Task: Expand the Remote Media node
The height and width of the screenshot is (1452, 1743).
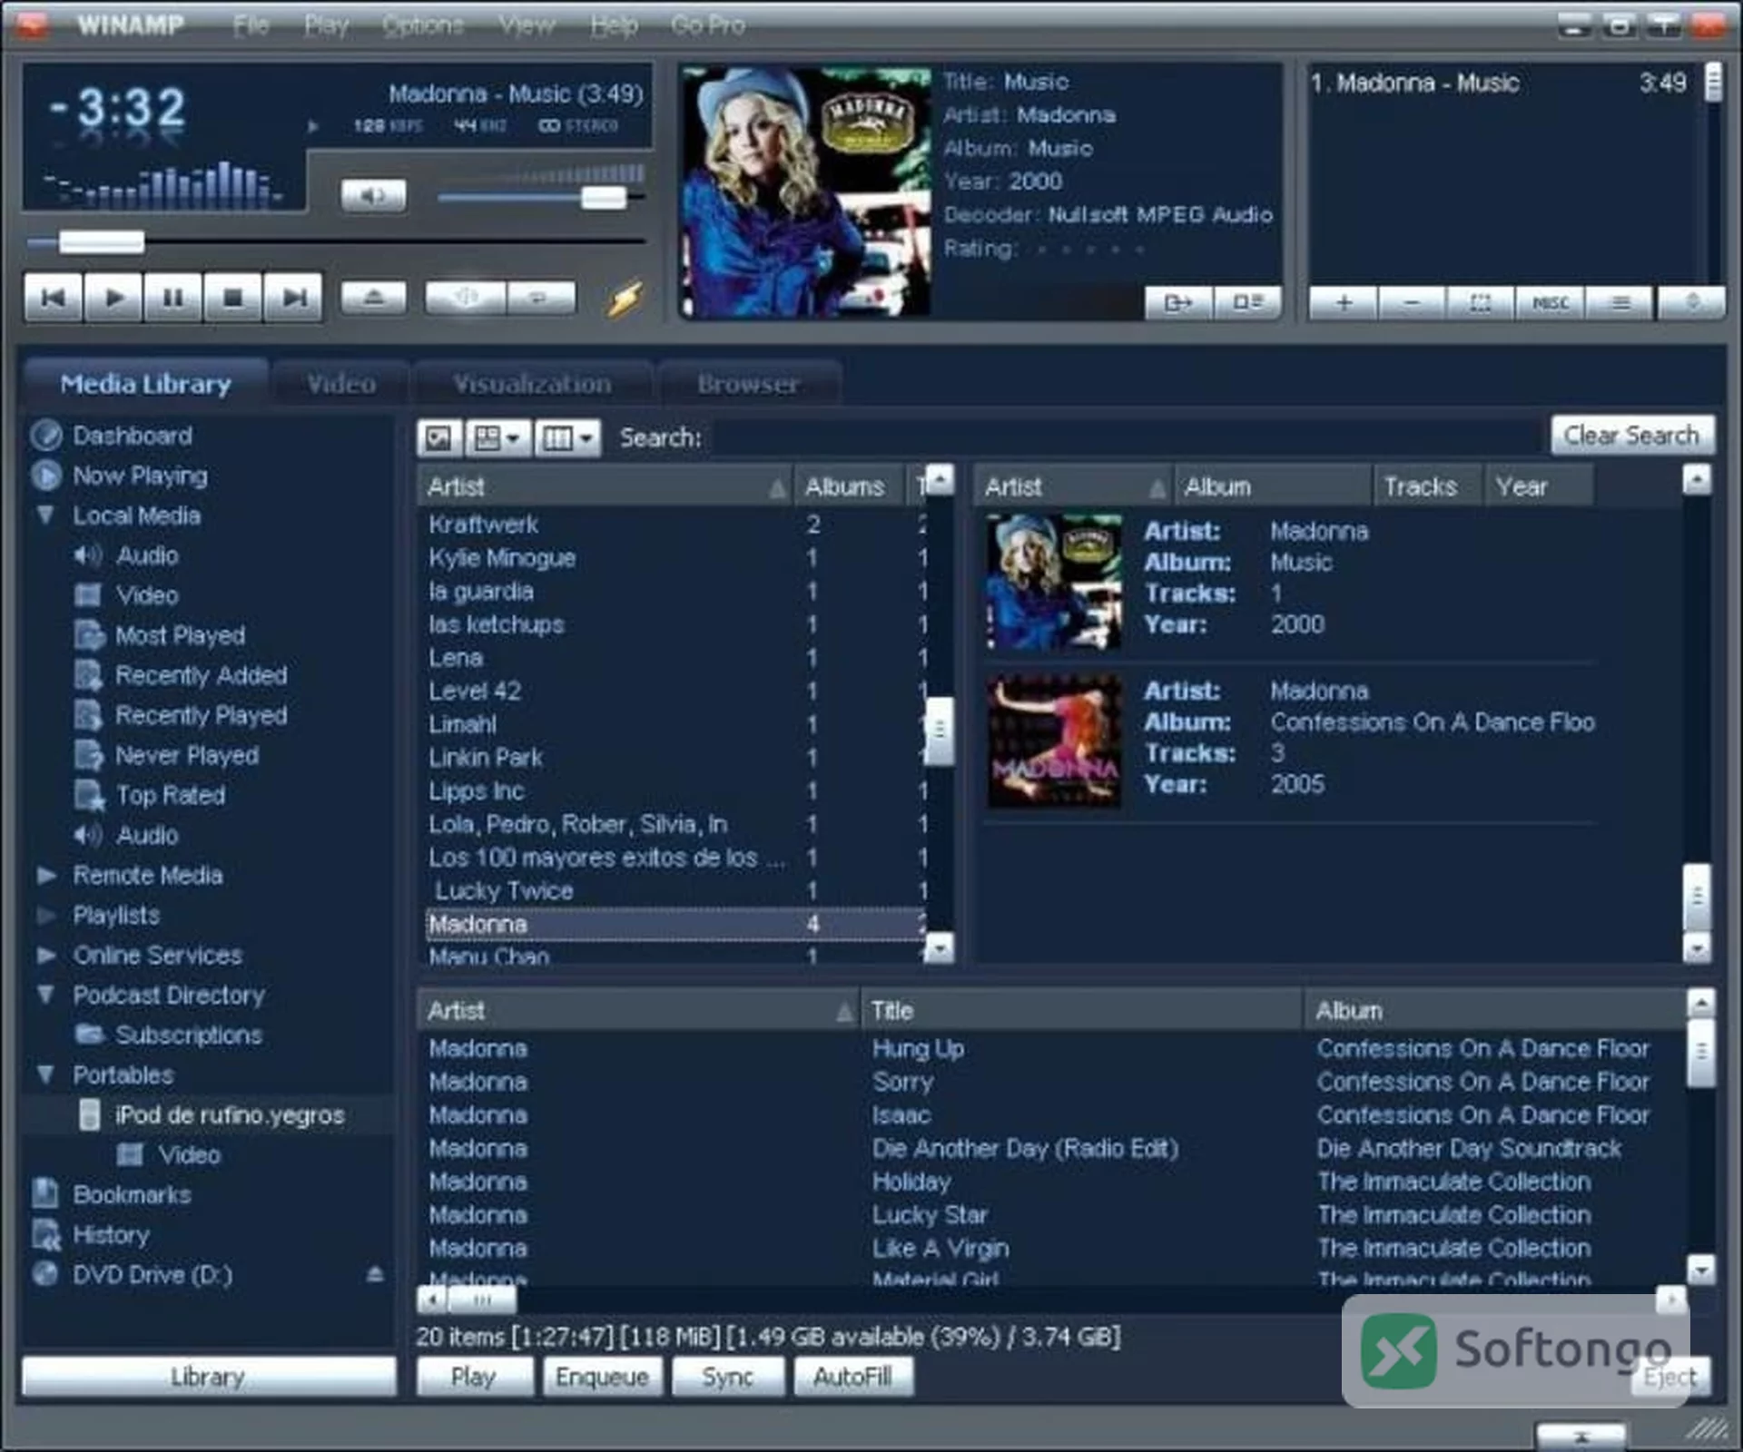Action: pyautogui.click(x=46, y=875)
